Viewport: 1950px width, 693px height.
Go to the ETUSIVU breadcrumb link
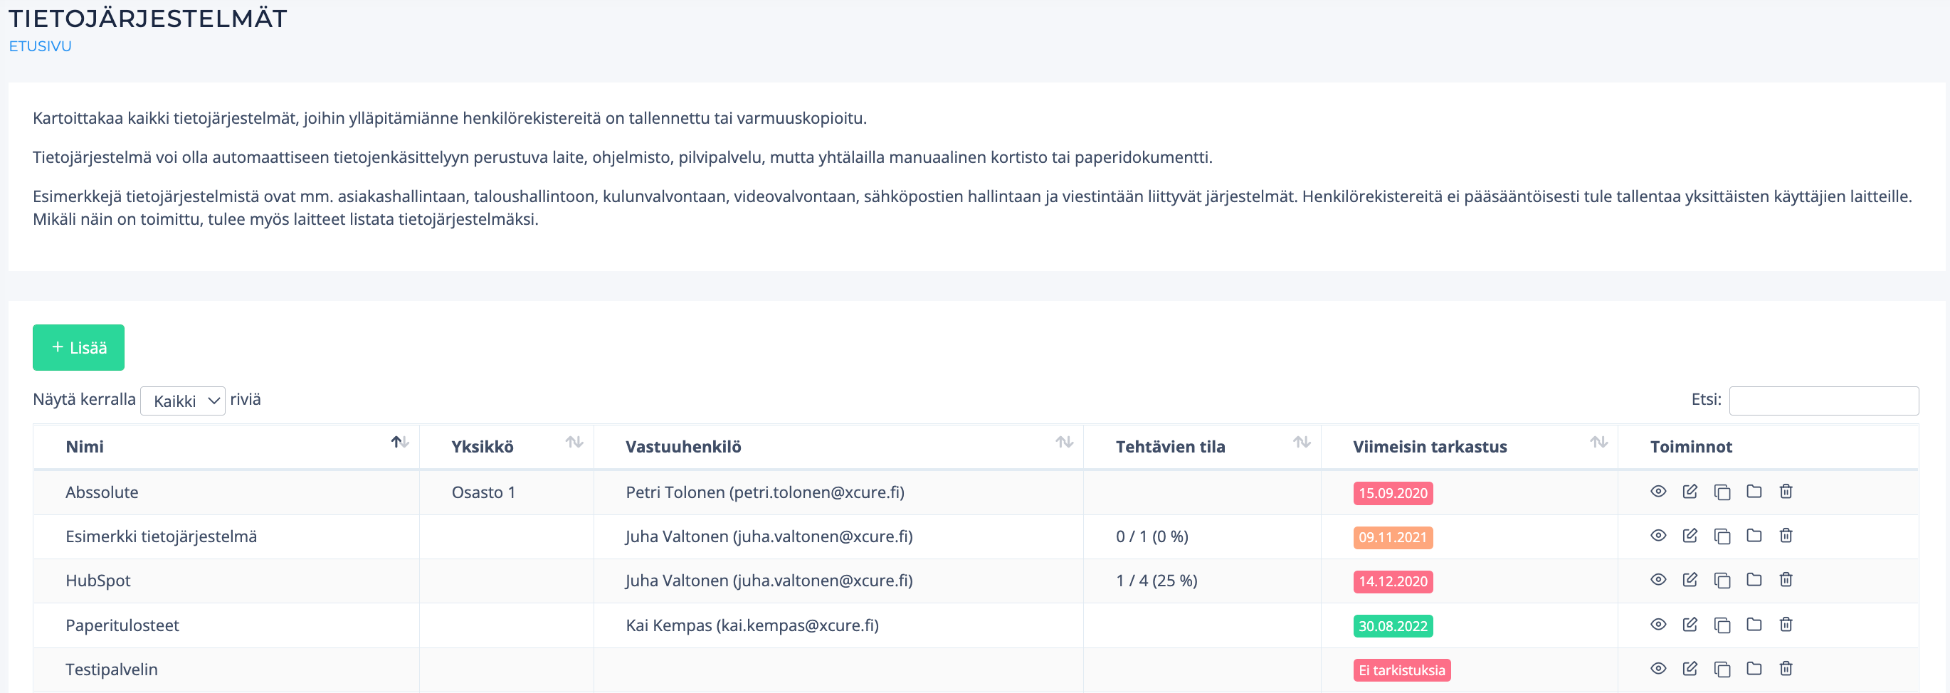40,46
